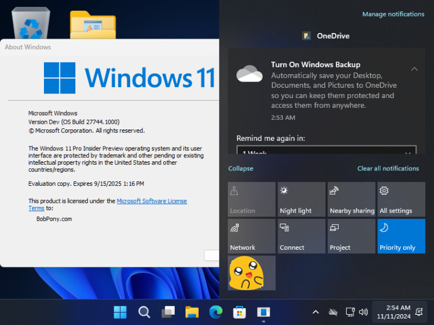Click the OK button in About Windows
Image resolution: width=434 pixels, height=325 pixels.
212,255
